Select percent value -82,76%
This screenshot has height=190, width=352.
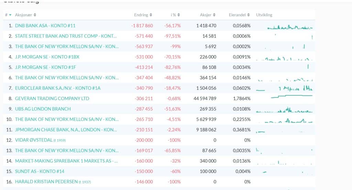coord(172,67)
